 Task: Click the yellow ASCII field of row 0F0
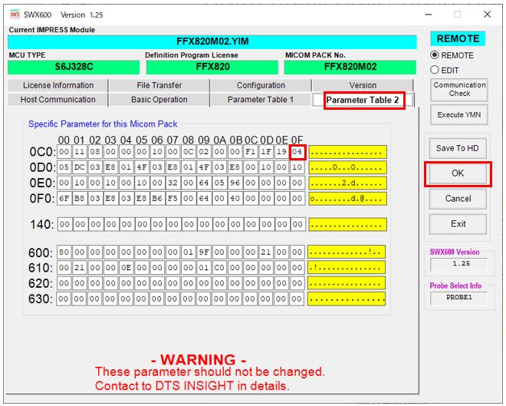coord(347,198)
